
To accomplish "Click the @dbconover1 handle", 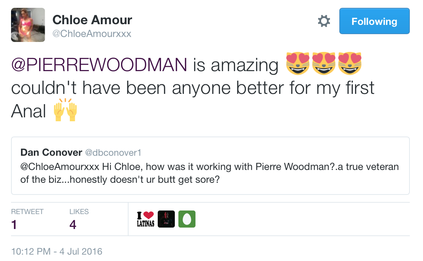I will [113, 153].
